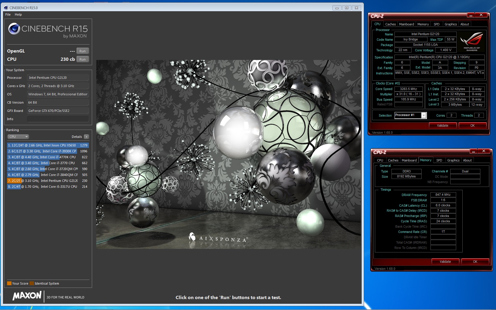Viewport: 496px width, 310px height.
Task: Select highlighted ranking row Intel Pentium G2120
Action: (48, 181)
